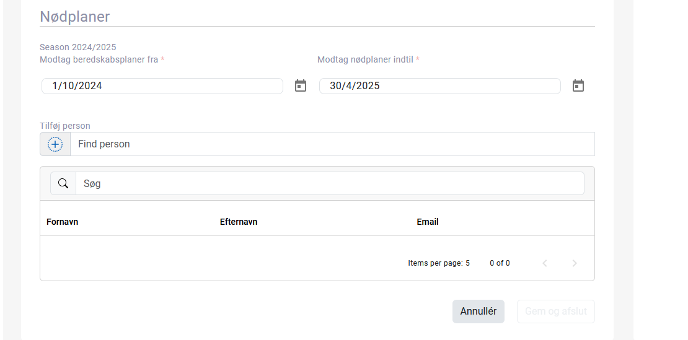Sort table by Email column
Viewport: 688px width, 340px height.
tap(428, 222)
